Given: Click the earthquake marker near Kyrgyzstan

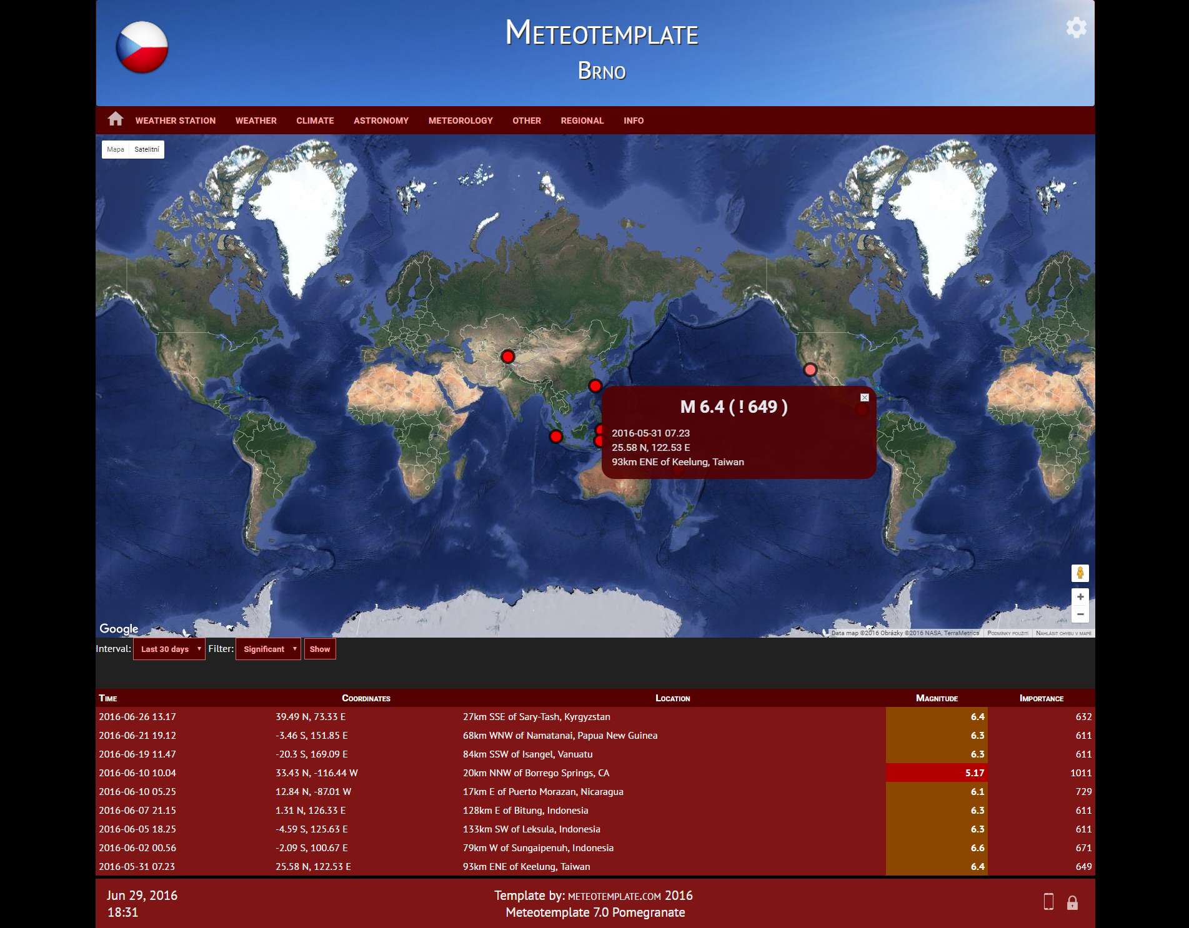Looking at the screenshot, I should (507, 356).
